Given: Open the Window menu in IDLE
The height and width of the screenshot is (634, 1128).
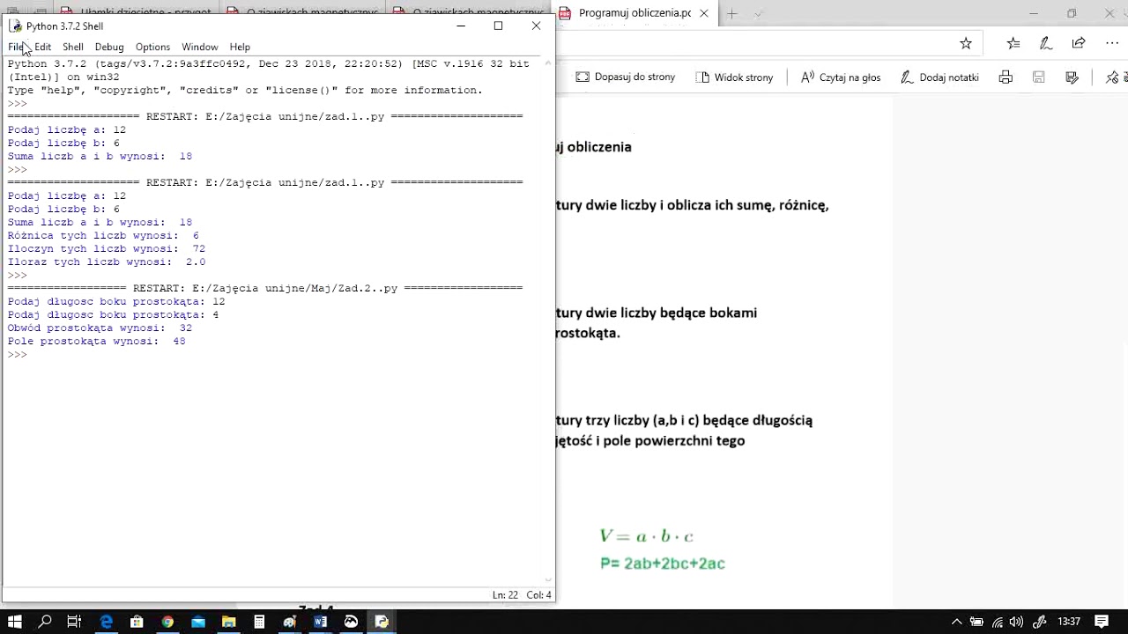Looking at the screenshot, I should pos(200,47).
